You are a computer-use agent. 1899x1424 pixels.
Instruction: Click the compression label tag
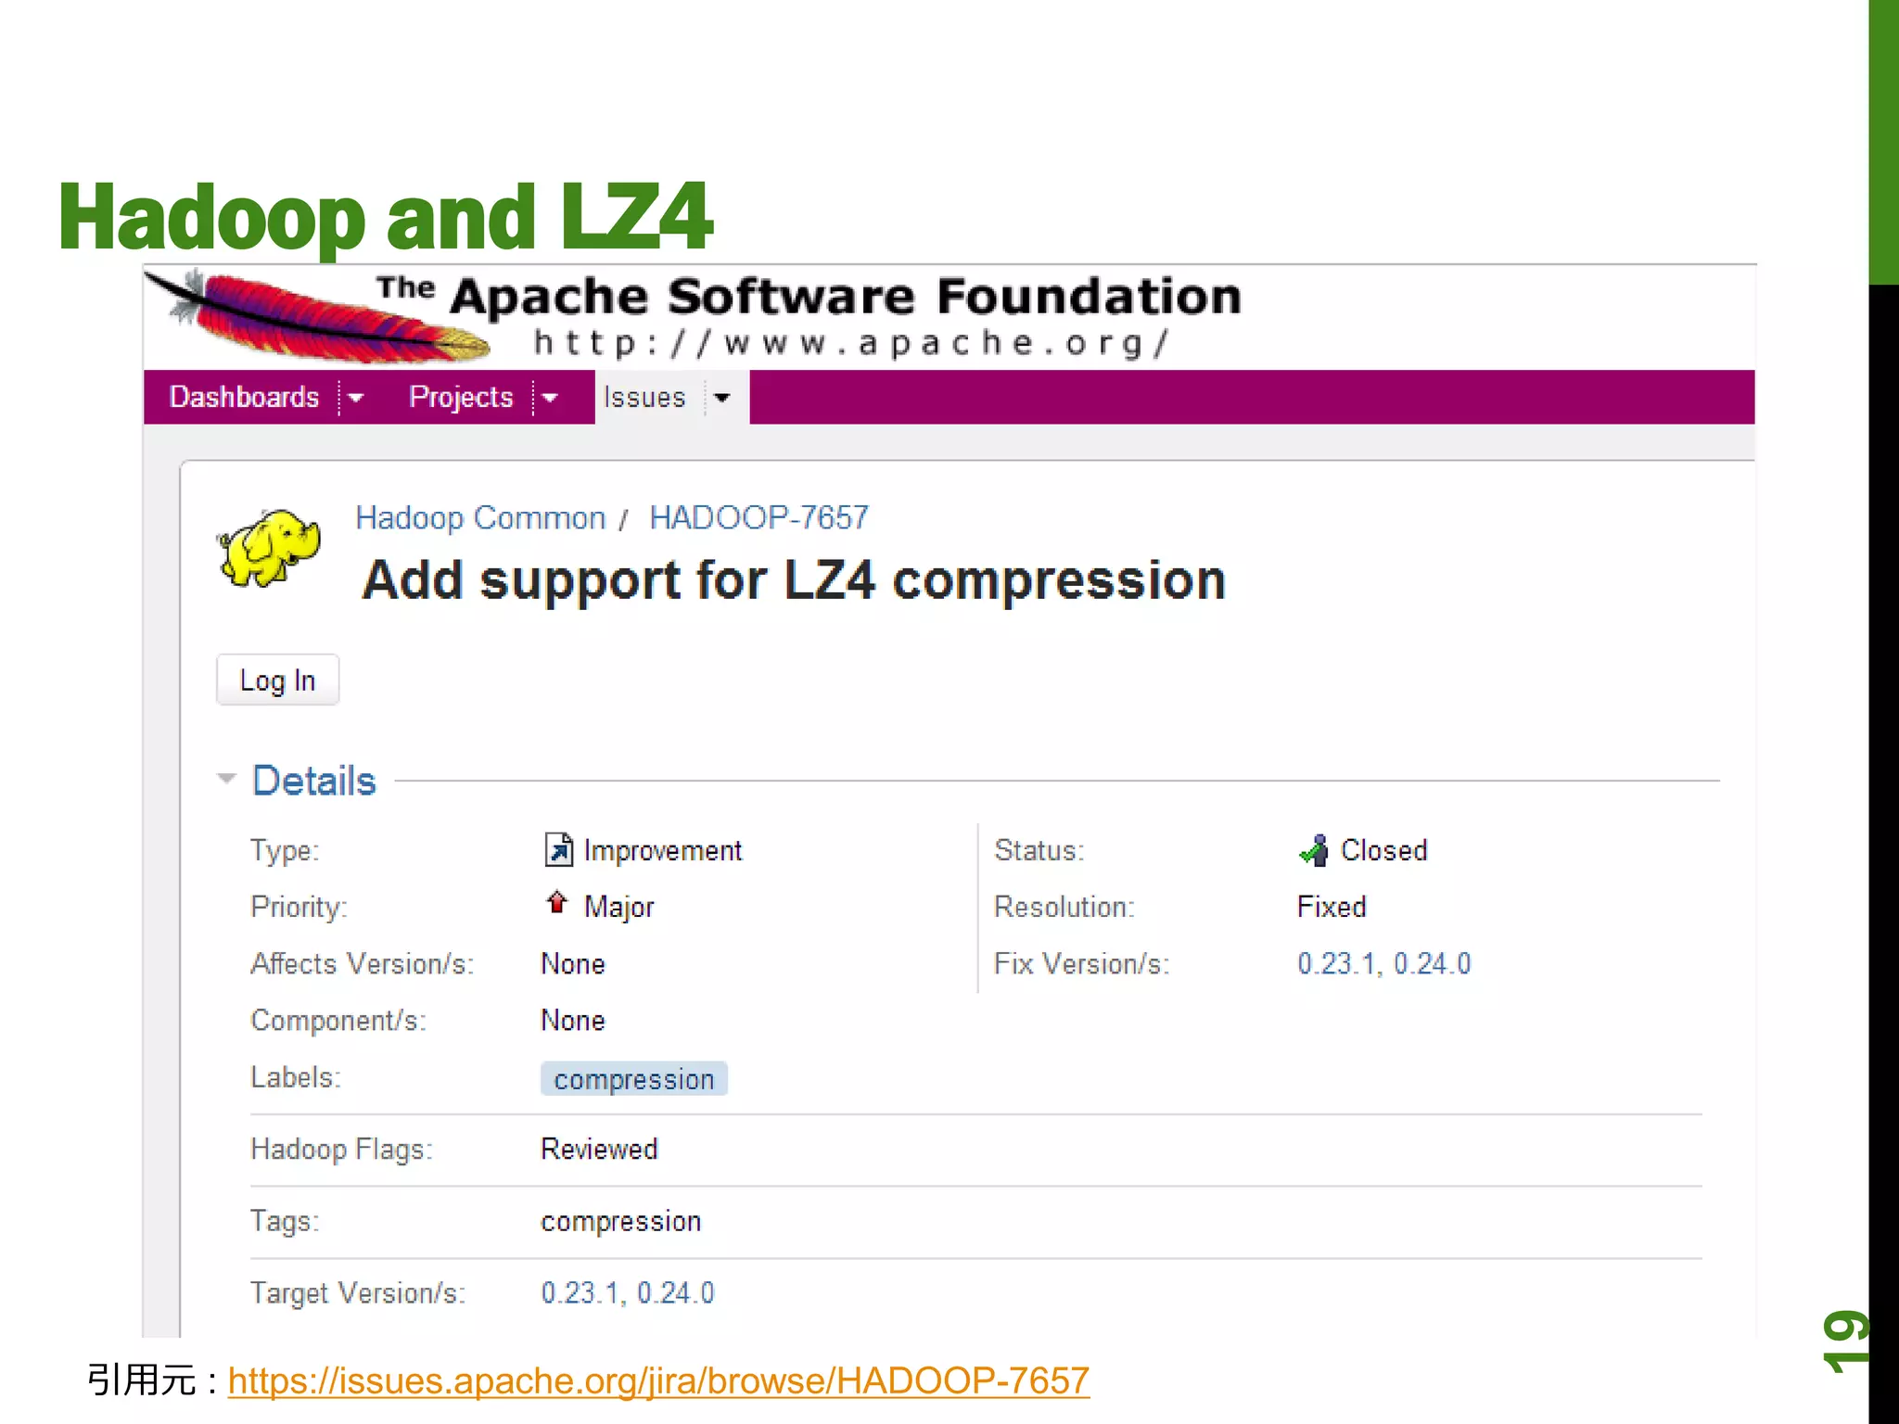click(x=634, y=1079)
